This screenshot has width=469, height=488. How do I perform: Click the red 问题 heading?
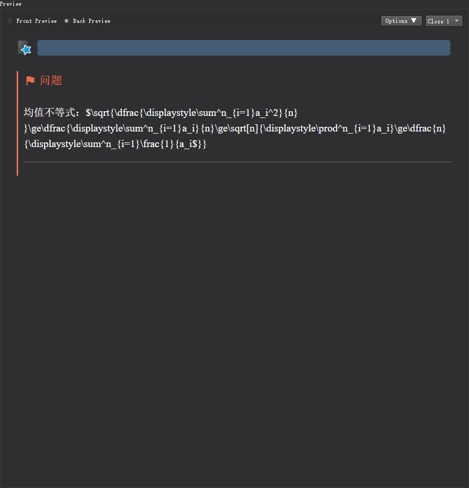click(x=51, y=81)
